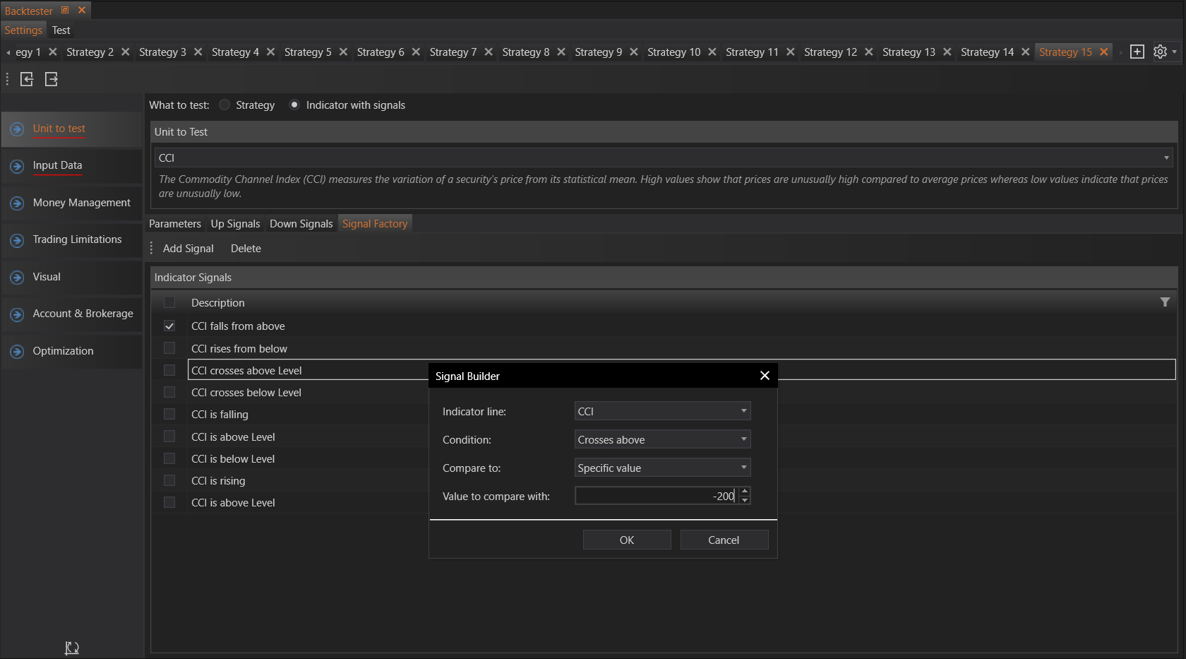Click the export settings icon in toolbar
1186x659 pixels.
point(52,79)
